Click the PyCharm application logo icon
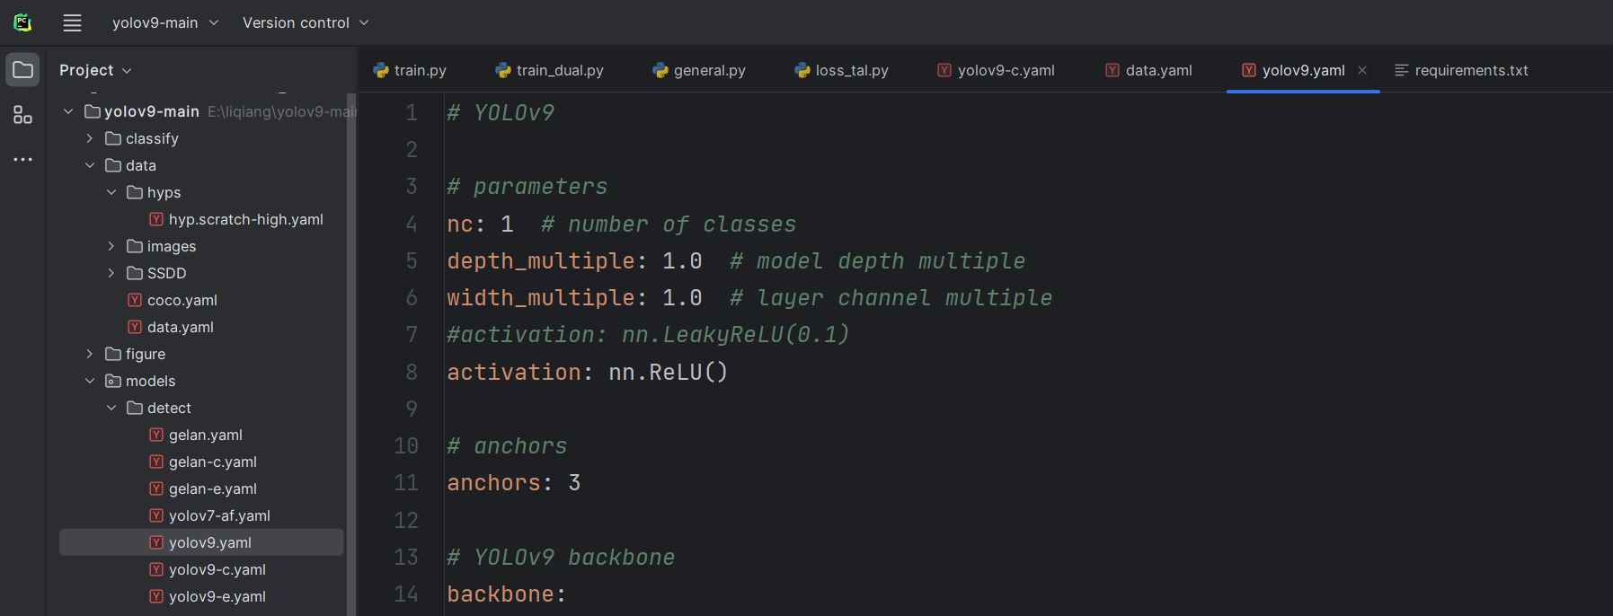Screen dimensions: 1613x616 [22, 22]
